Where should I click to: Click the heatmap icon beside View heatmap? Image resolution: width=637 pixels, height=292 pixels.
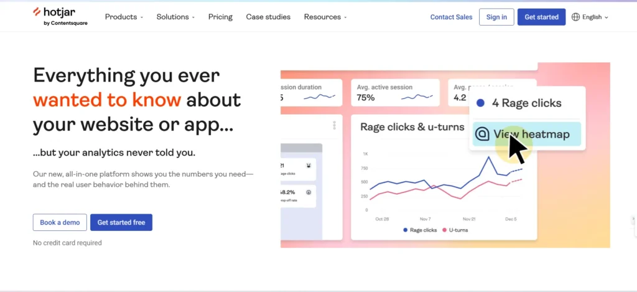(482, 134)
